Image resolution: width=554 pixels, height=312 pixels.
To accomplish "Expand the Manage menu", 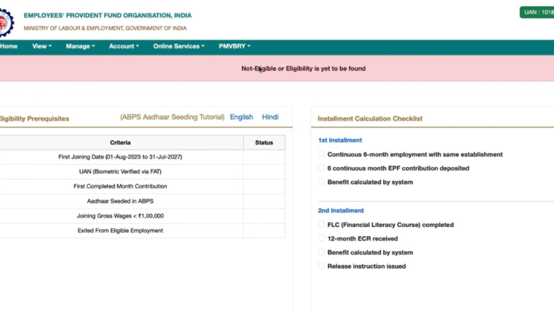I will [x=80, y=47].
